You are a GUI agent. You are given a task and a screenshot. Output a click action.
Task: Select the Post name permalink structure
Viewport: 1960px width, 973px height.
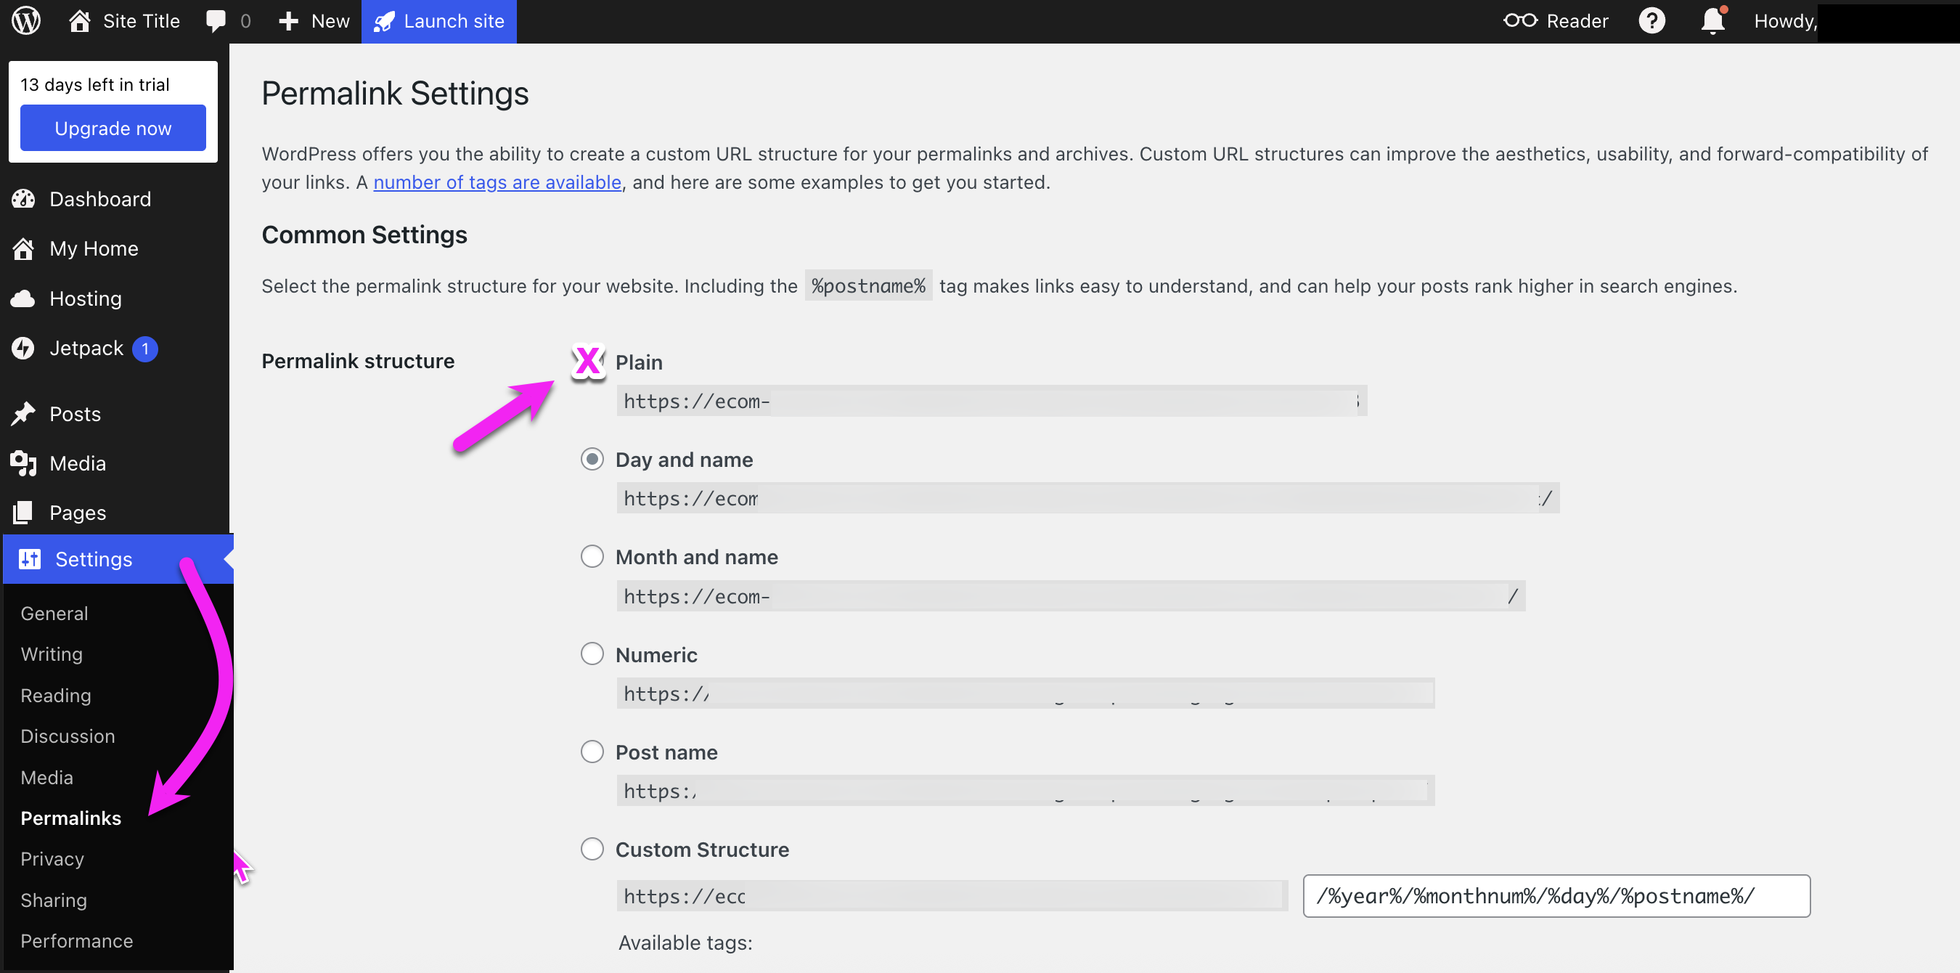click(592, 752)
